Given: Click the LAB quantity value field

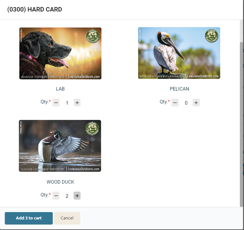Looking at the screenshot, I should tap(67, 103).
